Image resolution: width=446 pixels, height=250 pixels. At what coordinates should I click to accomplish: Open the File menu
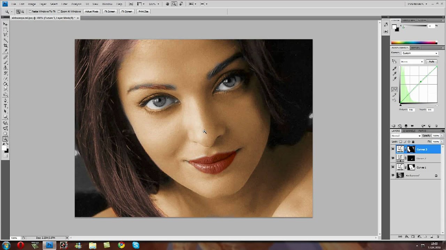point(14,4)
